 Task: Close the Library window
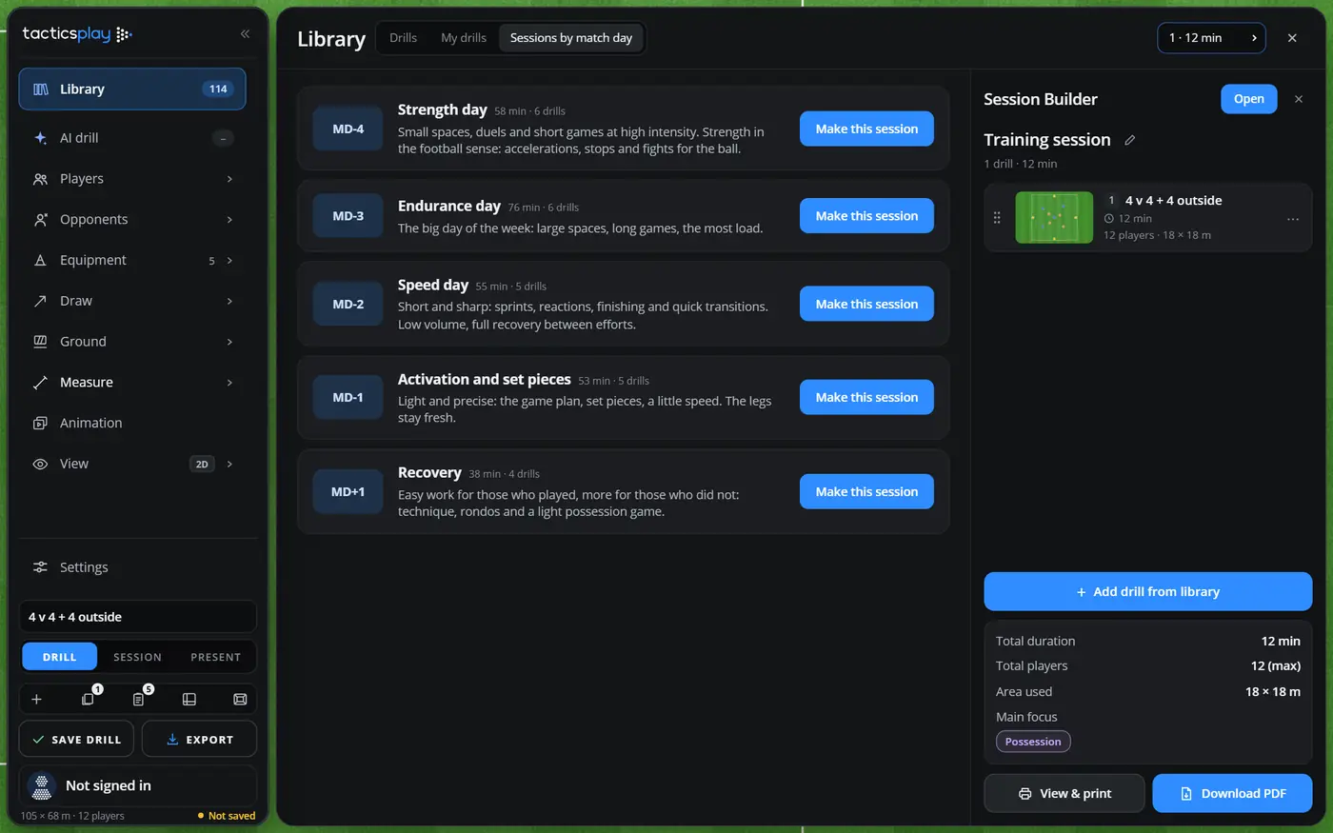click(1292, 38)
